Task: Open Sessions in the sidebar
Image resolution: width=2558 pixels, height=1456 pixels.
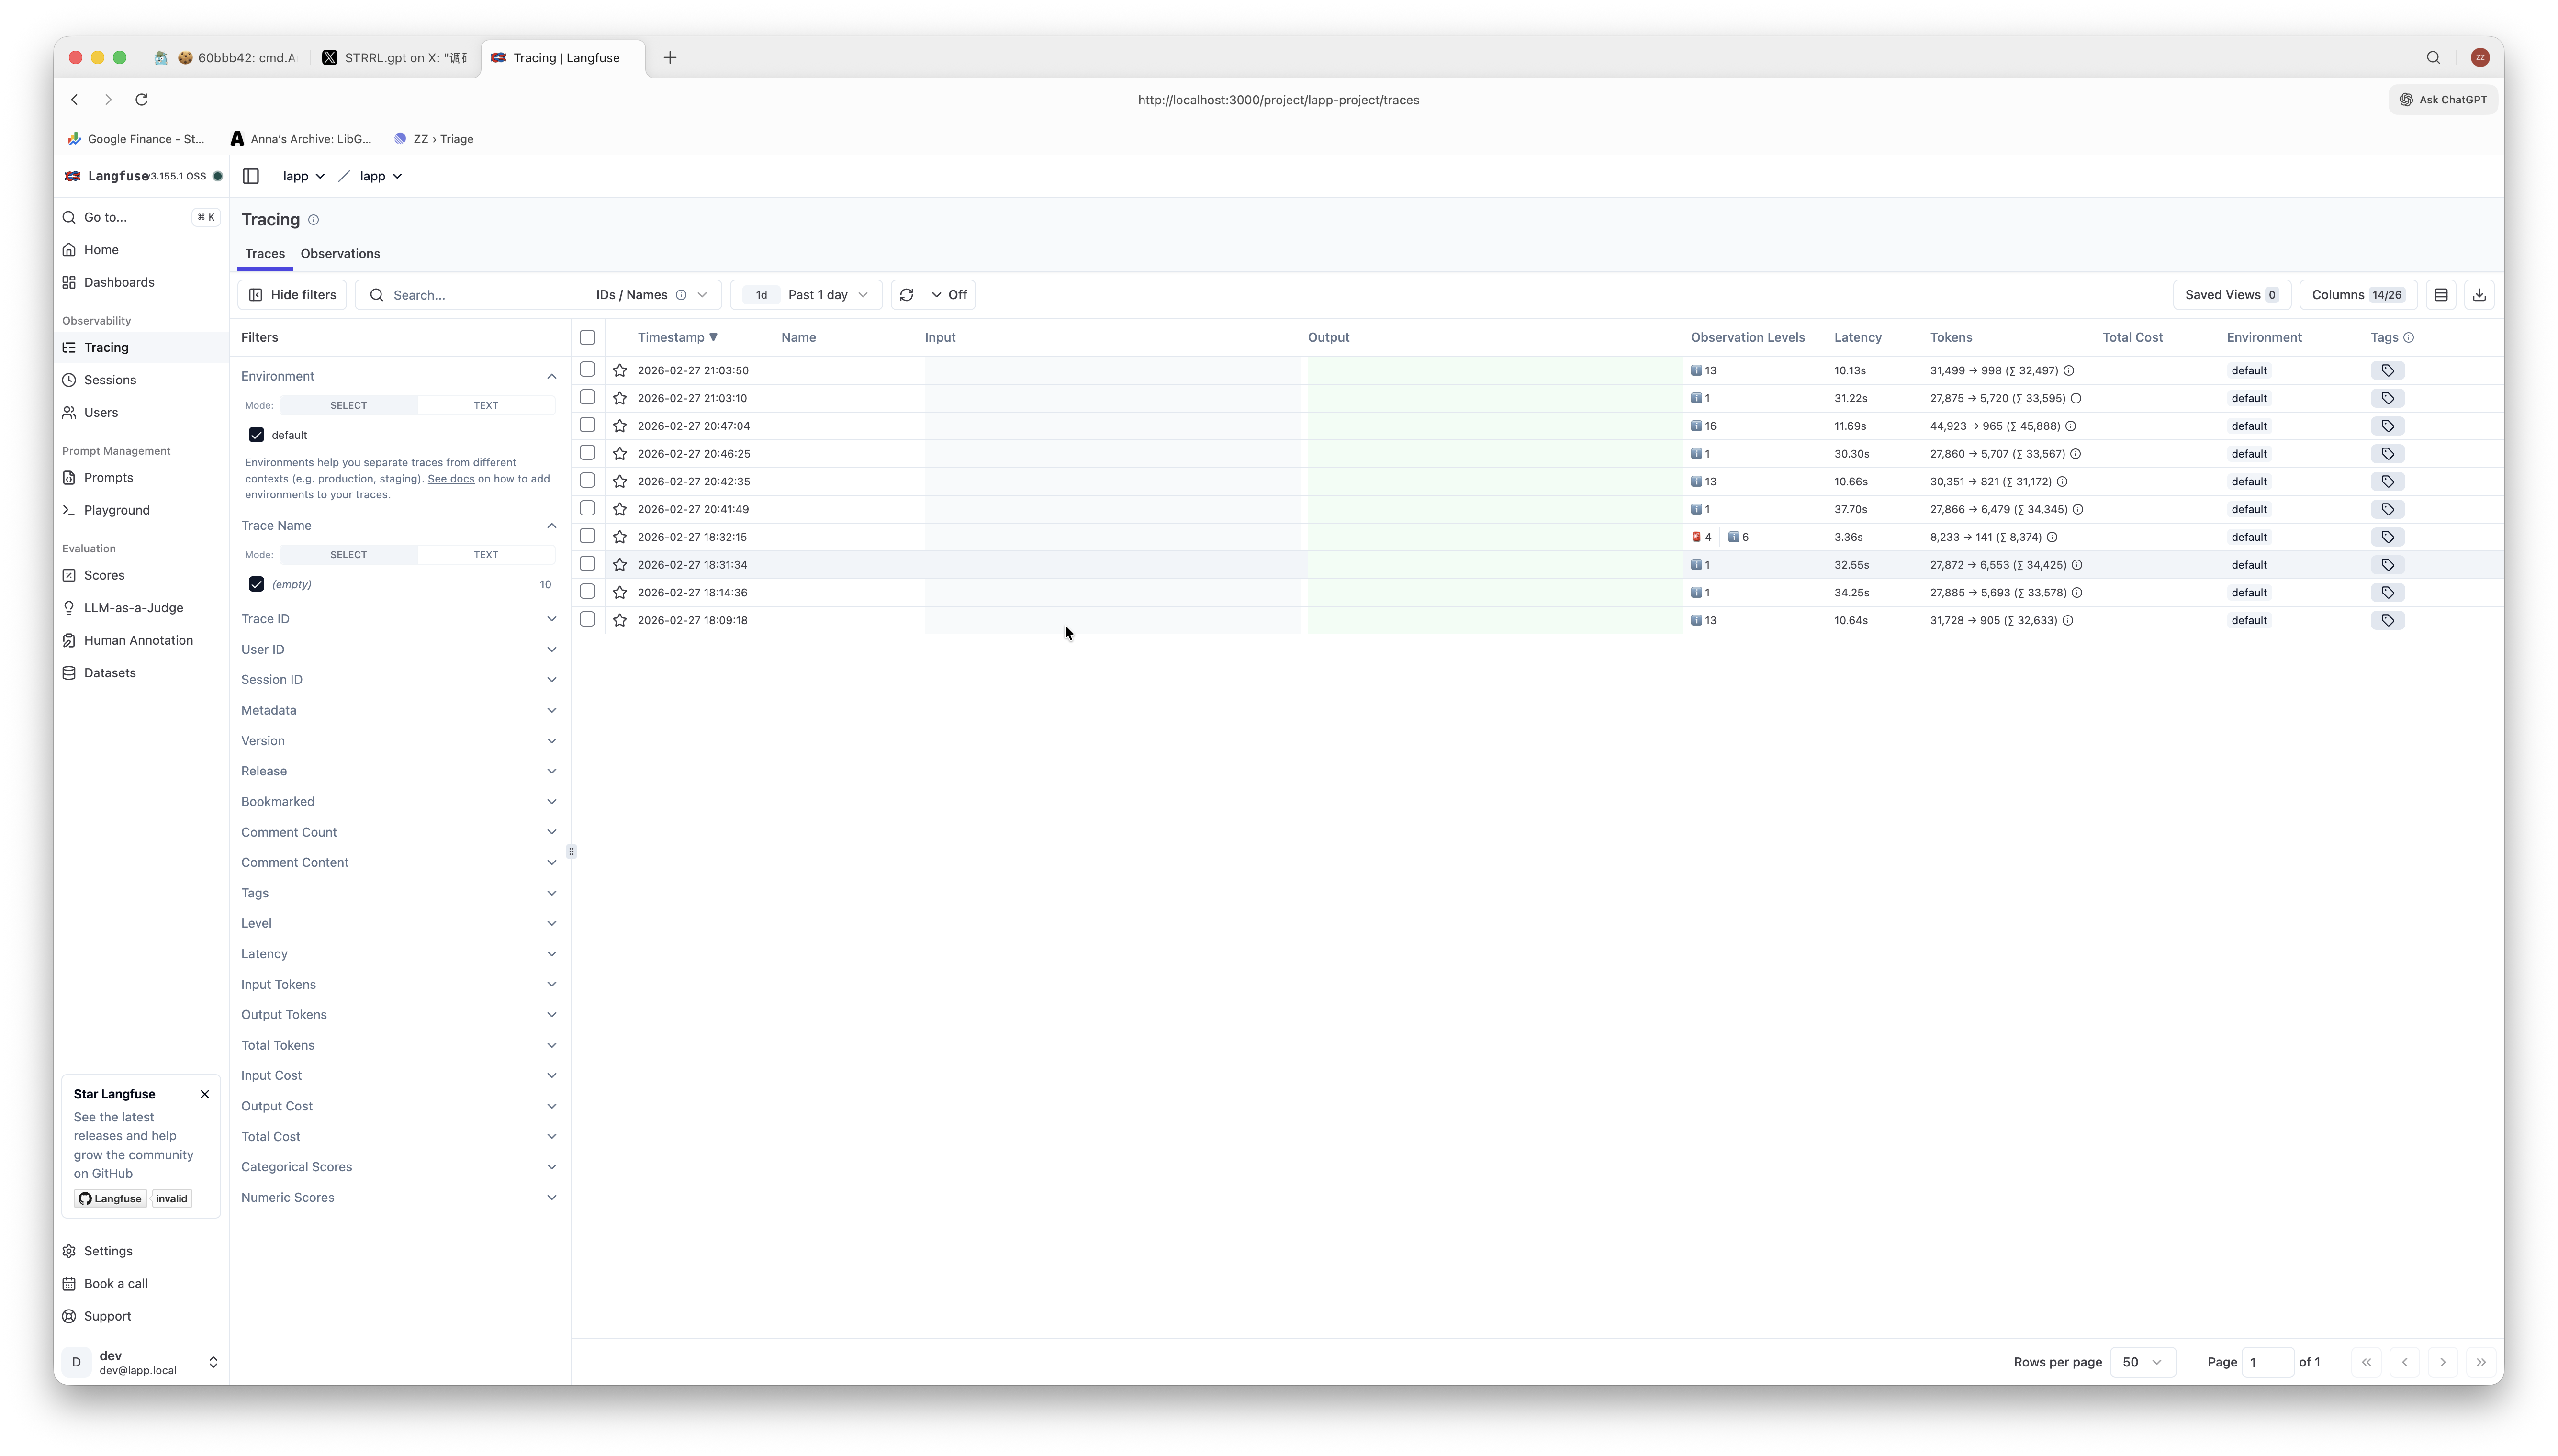Action: click(110, 380)
